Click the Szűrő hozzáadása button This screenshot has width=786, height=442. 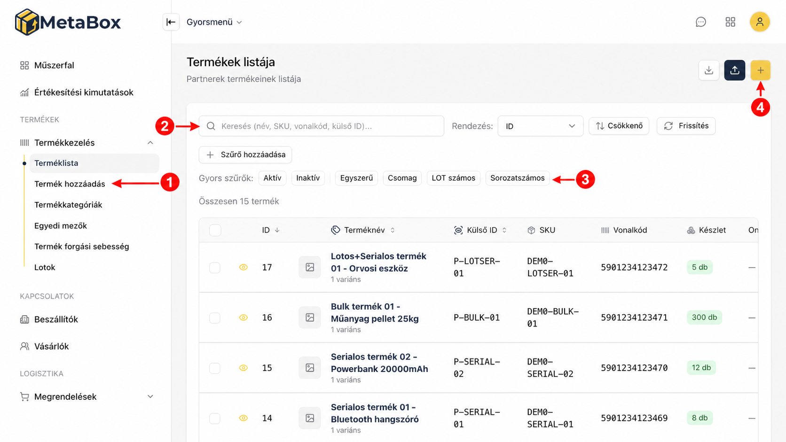tap(245, 155)
